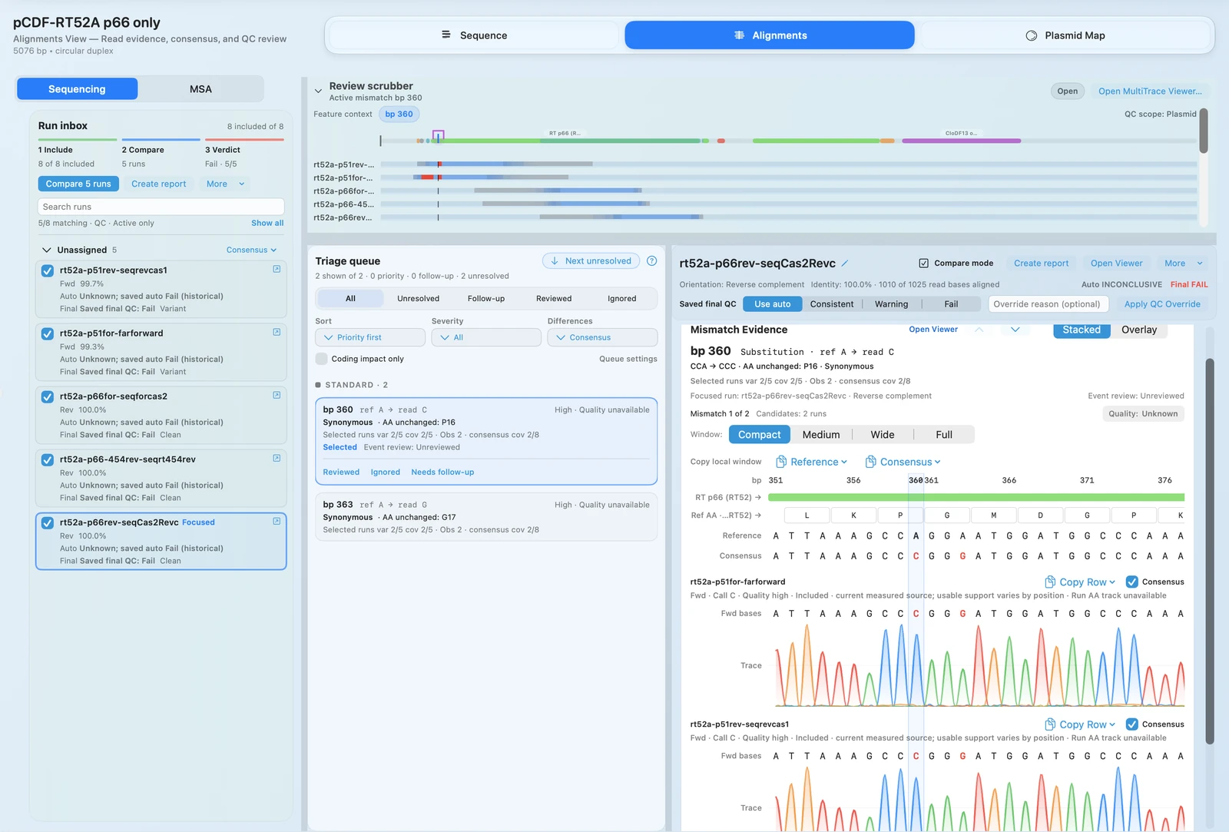This screenshot has width=1229, height=832.
Task: Open the More dropdown in Run inbox
Action: coord(225,184)
